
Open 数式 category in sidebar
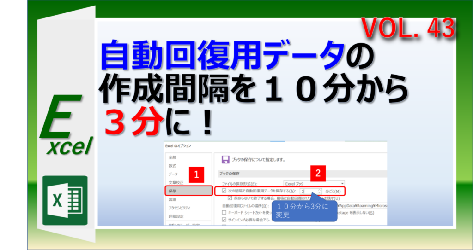(173, 166)
